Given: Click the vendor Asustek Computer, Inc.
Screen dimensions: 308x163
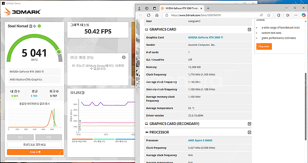Looking at the screenshot, I should click(201, 45).
